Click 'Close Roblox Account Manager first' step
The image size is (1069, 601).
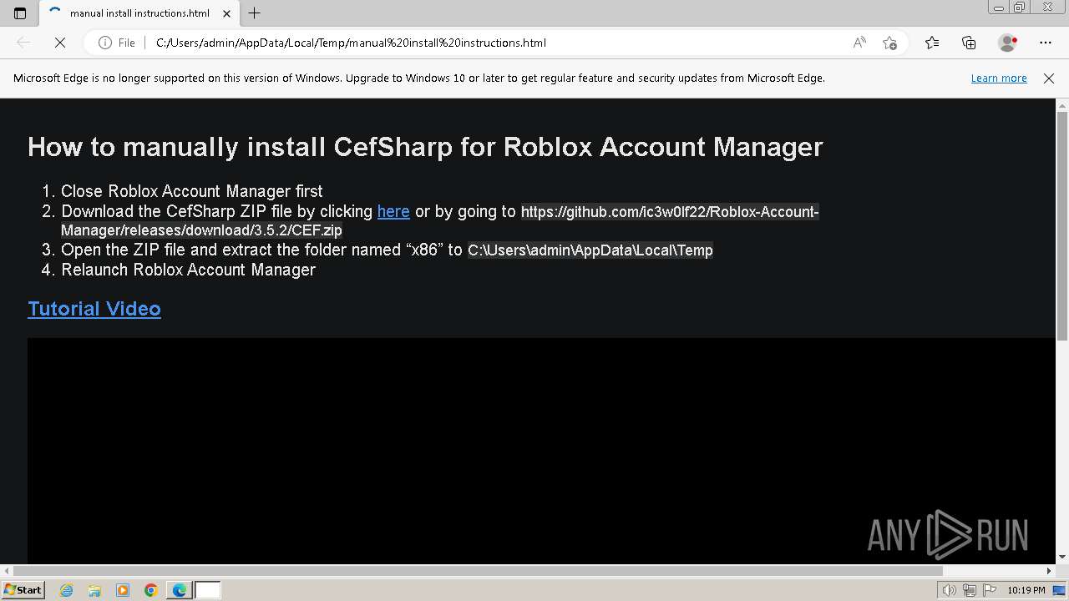[x=192, y=191]
